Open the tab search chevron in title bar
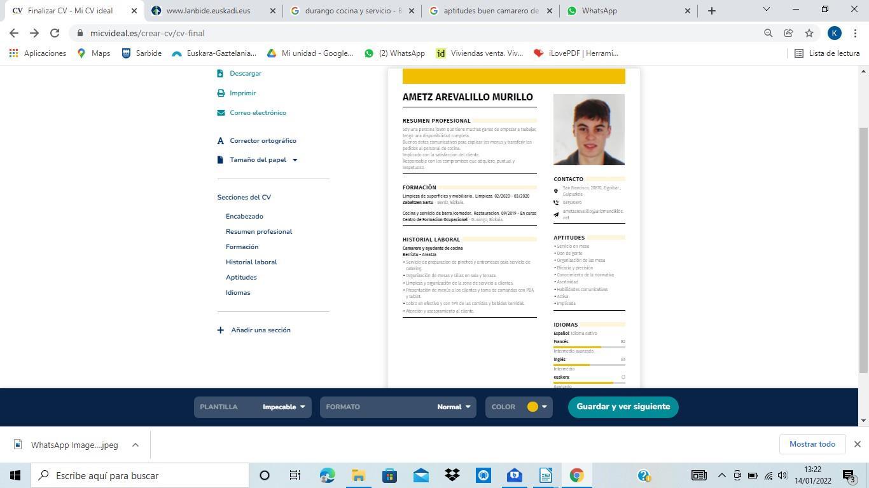The width and height of the screenshot is (869, 488). pos(766,10)
